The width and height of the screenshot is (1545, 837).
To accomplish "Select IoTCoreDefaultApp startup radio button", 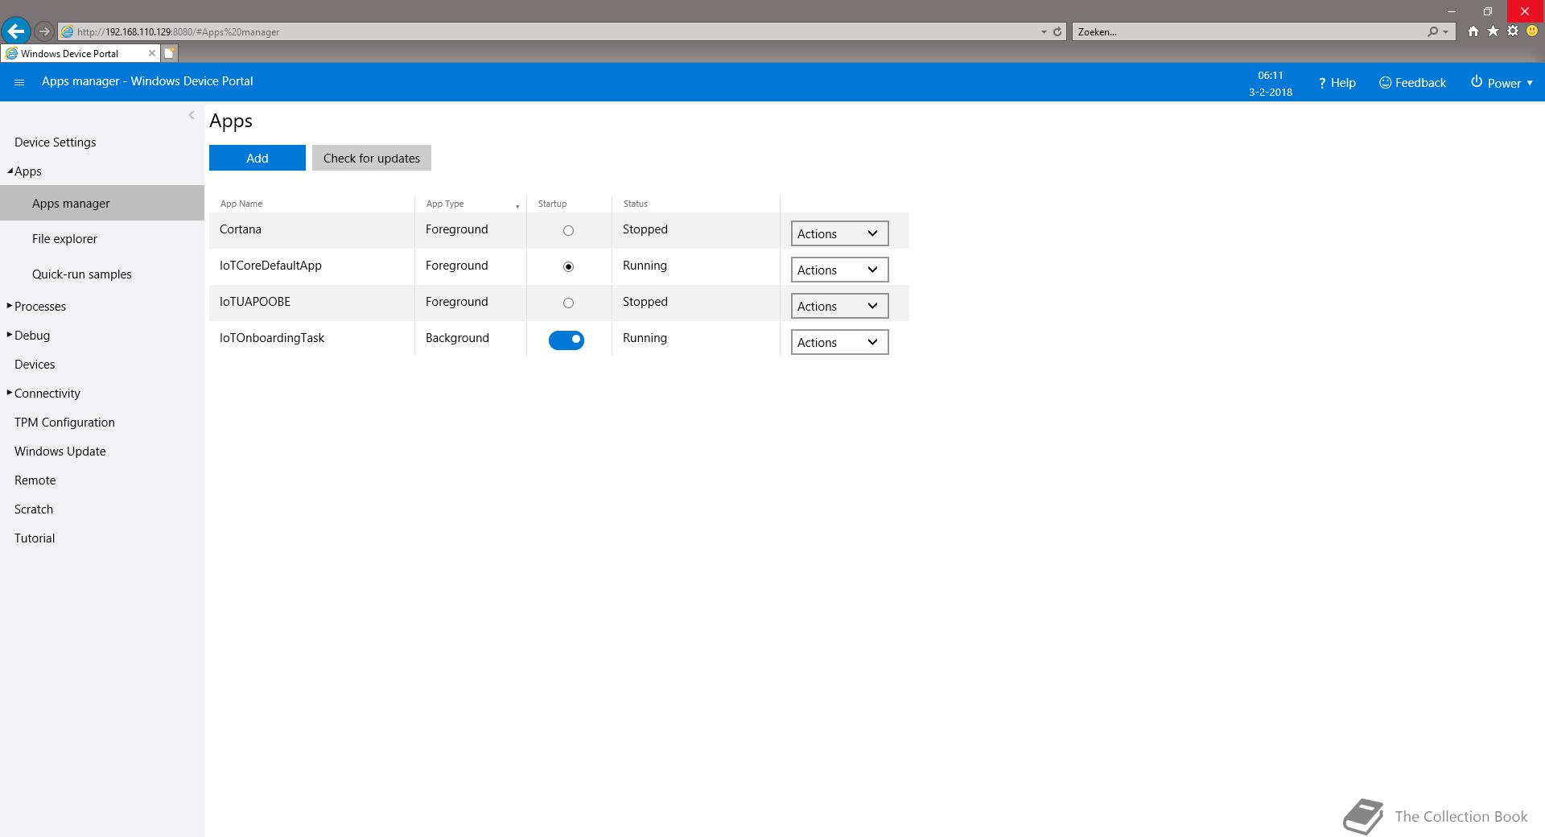I will (568, 266).
